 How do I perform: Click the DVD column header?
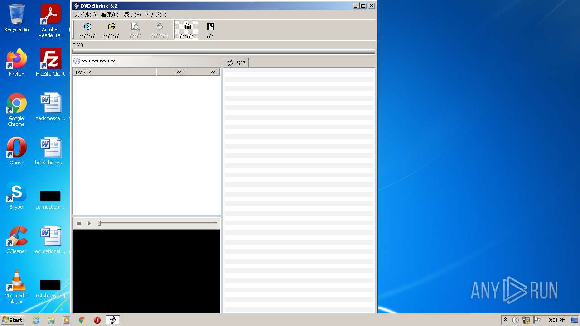115,72
